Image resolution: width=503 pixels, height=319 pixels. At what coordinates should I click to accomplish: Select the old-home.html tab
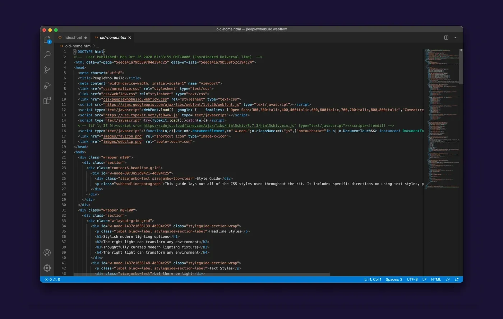pos(113,37)
